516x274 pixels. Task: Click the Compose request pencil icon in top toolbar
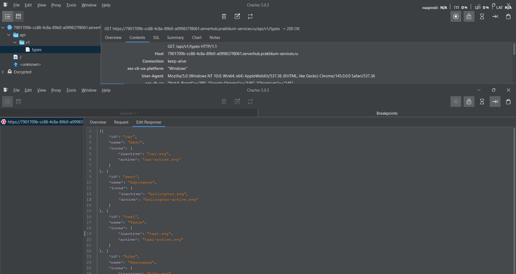237,16
